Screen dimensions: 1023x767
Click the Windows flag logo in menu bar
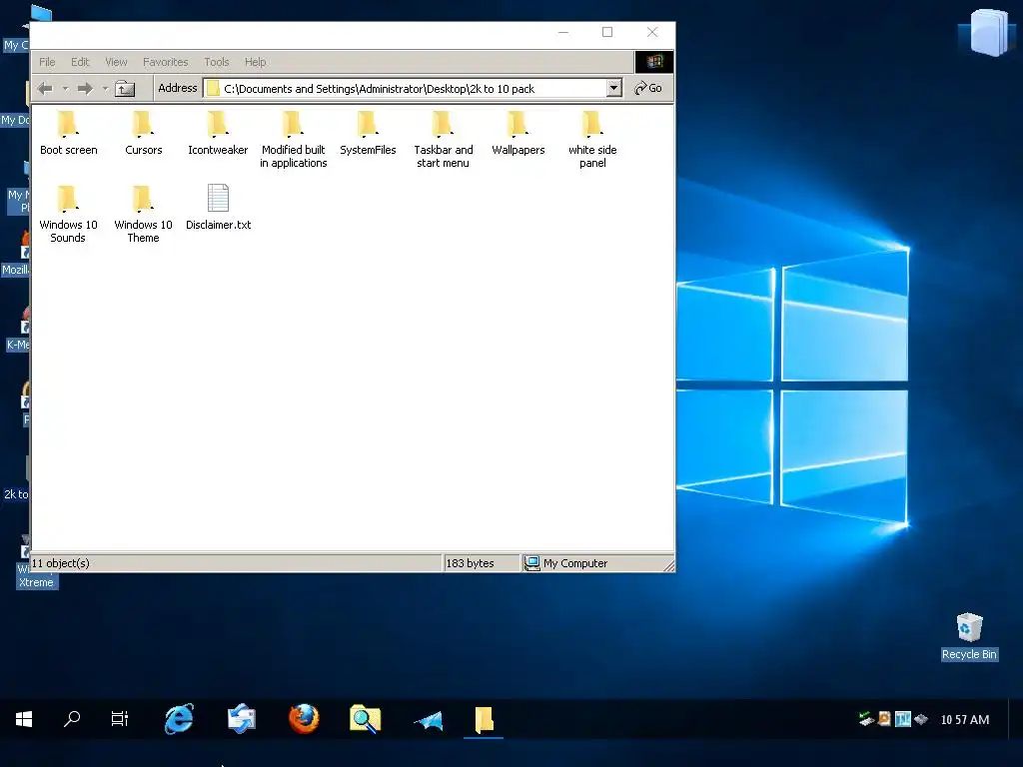[654, 62]
